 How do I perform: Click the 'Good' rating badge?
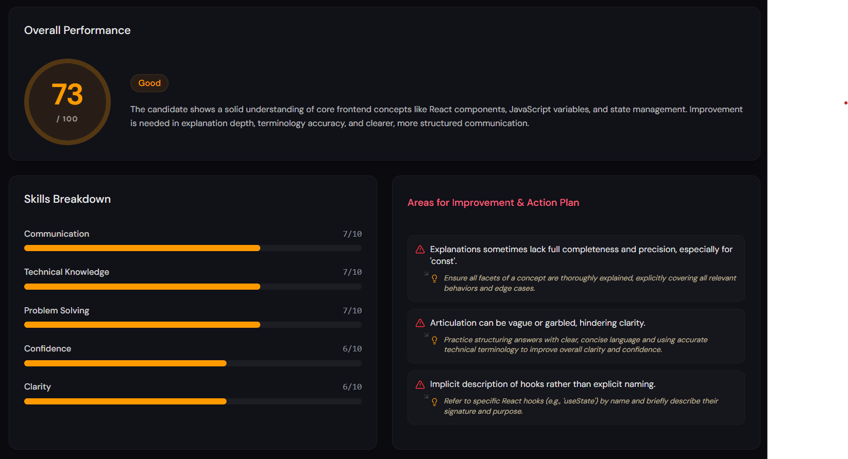pos(149,83)
